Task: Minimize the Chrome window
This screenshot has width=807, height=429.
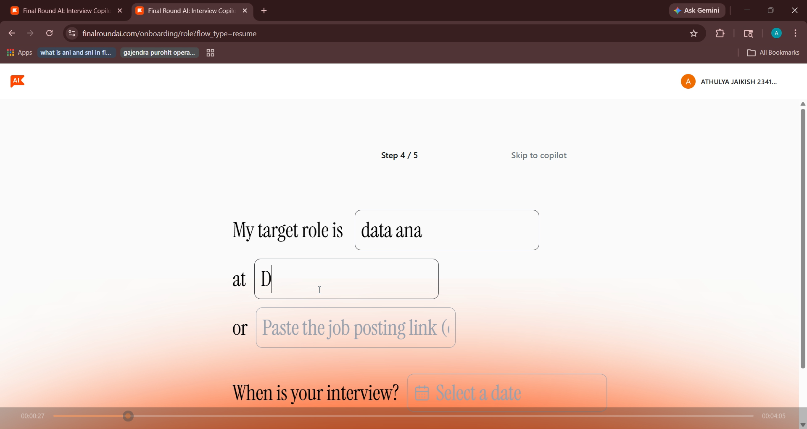Action: (747, 11)
